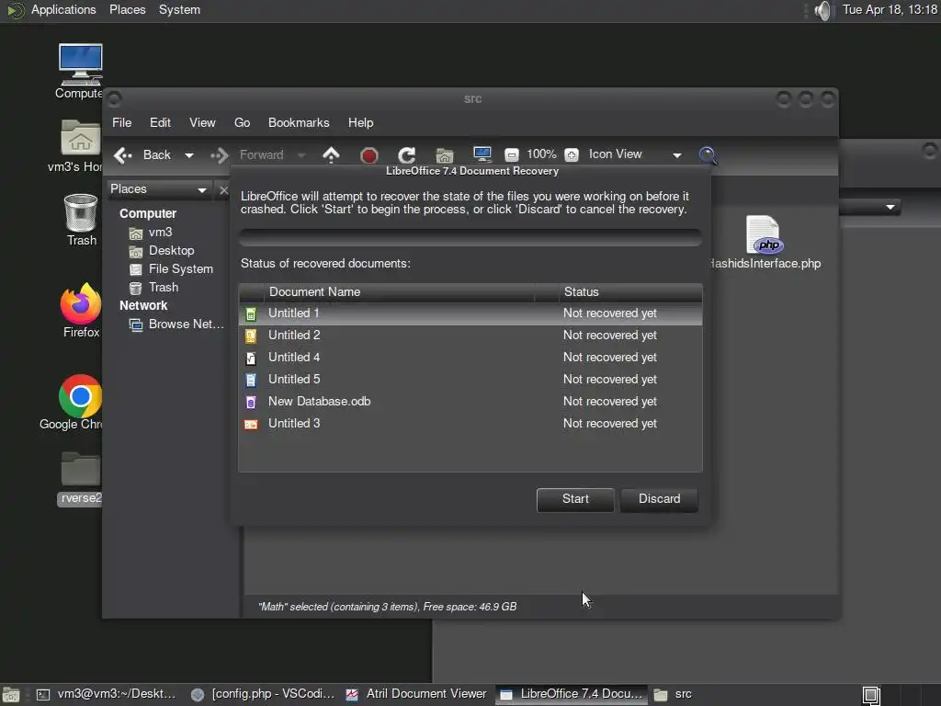Open the Back history dropdown arrow

(x=189, y=155)
